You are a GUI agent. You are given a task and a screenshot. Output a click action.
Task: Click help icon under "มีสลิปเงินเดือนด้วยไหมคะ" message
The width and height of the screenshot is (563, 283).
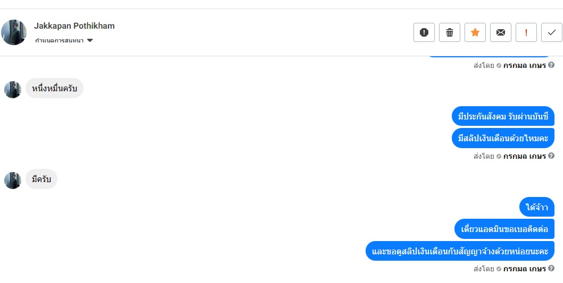[x=551, y=156]
